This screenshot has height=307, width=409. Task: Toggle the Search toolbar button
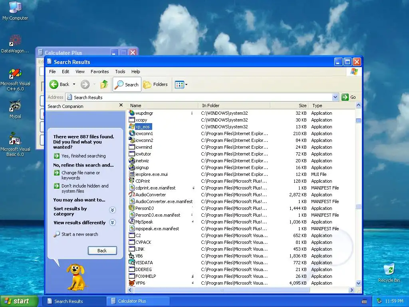coord(127,84)
